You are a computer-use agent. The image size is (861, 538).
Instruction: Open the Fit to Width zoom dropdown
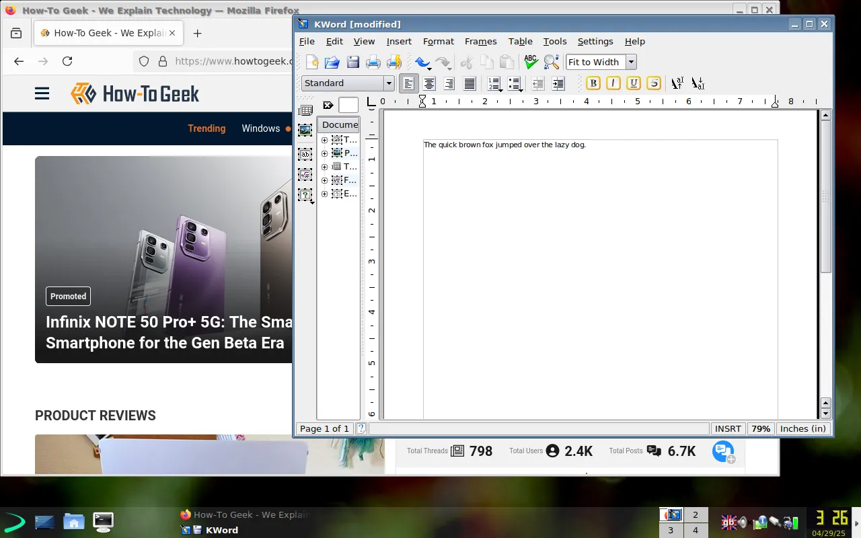point(630,61)
